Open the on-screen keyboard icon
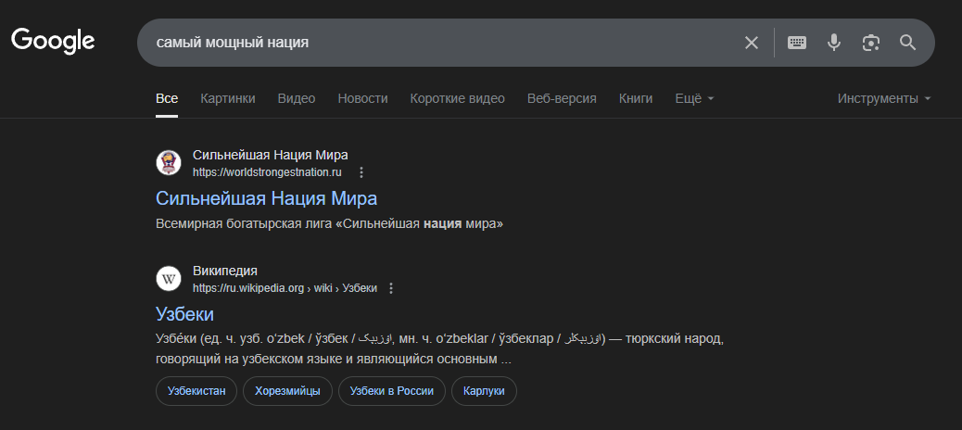 tap(796, 43)
